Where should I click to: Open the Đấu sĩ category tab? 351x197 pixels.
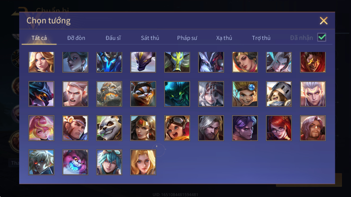pos(113,38)
